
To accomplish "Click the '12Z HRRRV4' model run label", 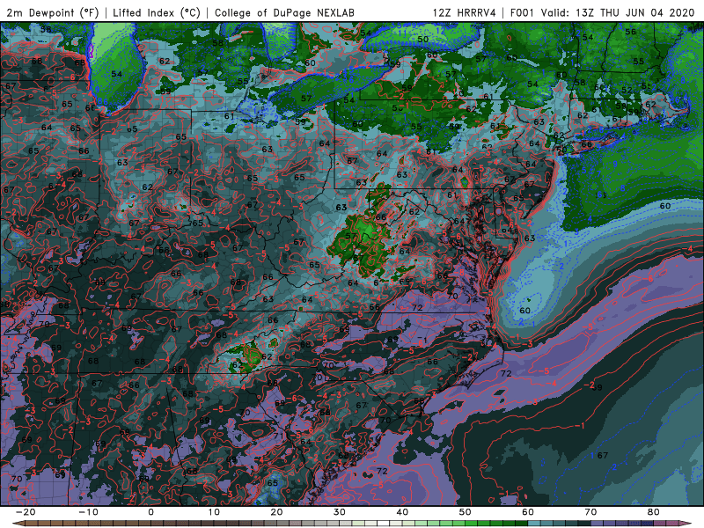I will (x=465, y=12).
